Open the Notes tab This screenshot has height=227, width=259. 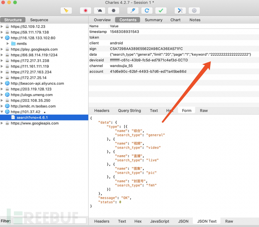click(195, 20)
